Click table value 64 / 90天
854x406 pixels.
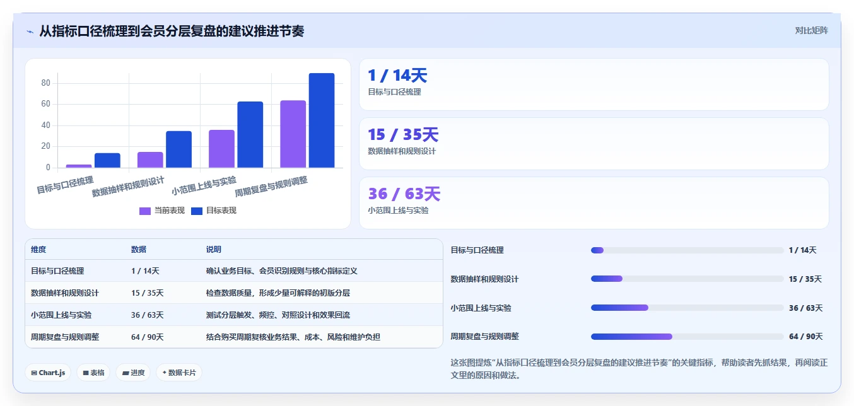[x=148, y=337]
